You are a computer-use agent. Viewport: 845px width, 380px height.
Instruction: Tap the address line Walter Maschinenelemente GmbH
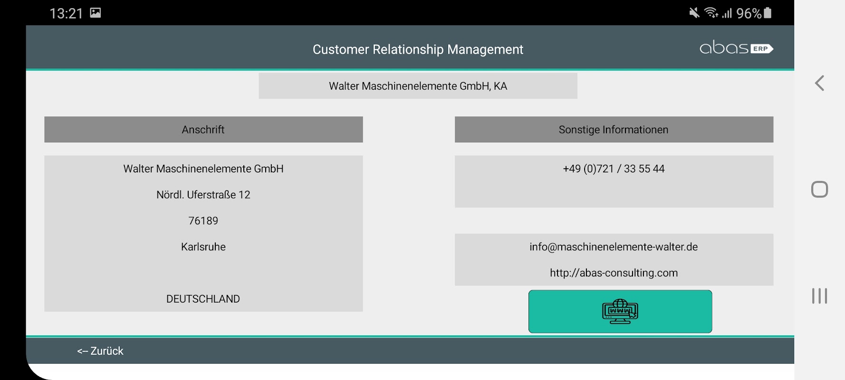coord(203,169)
